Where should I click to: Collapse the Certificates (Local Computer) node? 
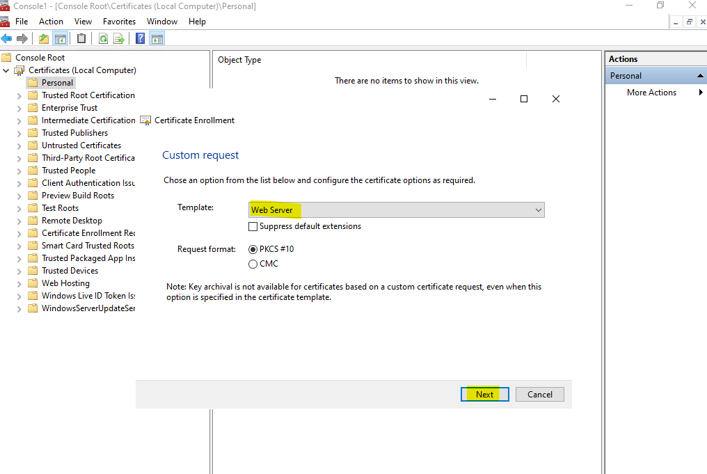pos(6,70)
